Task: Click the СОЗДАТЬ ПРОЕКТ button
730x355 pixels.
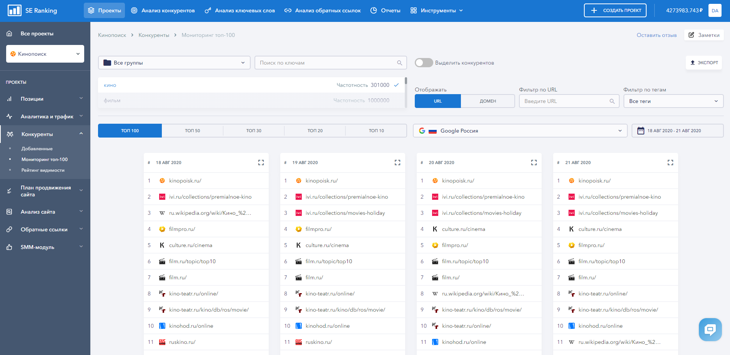Action: tap(615, 10)
